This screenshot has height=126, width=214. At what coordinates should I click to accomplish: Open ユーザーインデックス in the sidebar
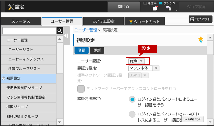28,59
